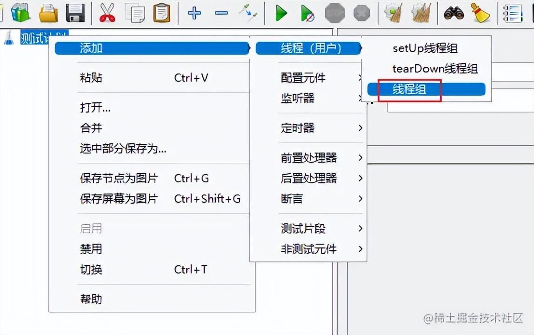Save the test plan with the disk icon
Image resolution: width=534 pixels, height=335 pixels.
pyautogui.click(x=75, y=13)
